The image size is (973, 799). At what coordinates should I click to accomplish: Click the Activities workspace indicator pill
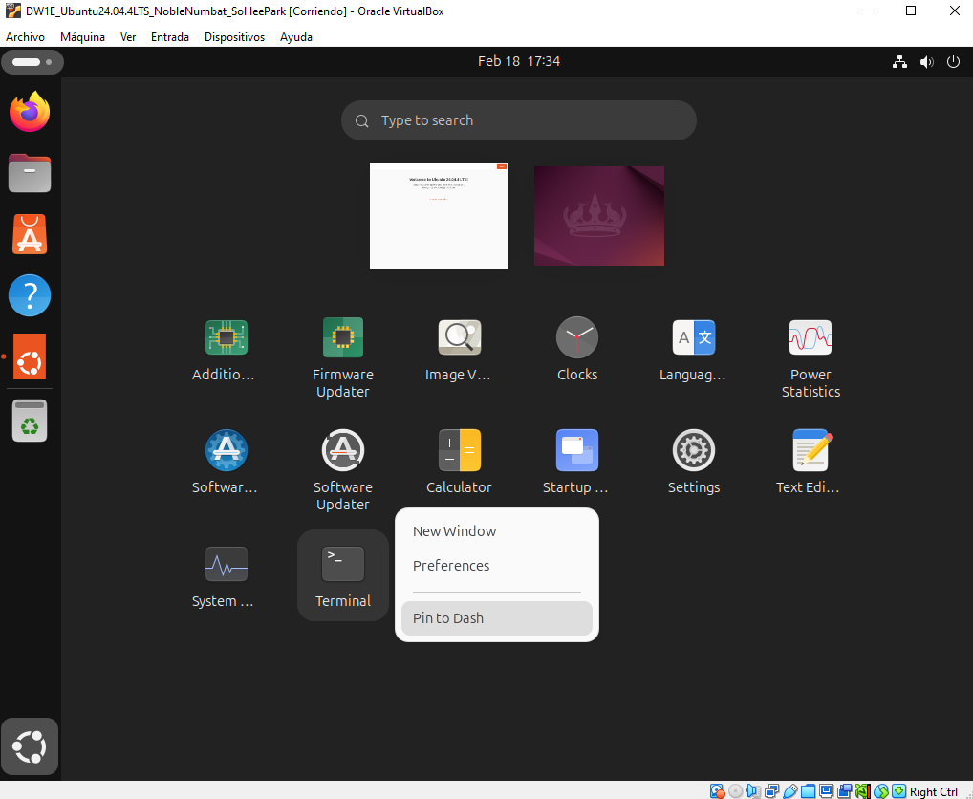click(x=32, y=62)
